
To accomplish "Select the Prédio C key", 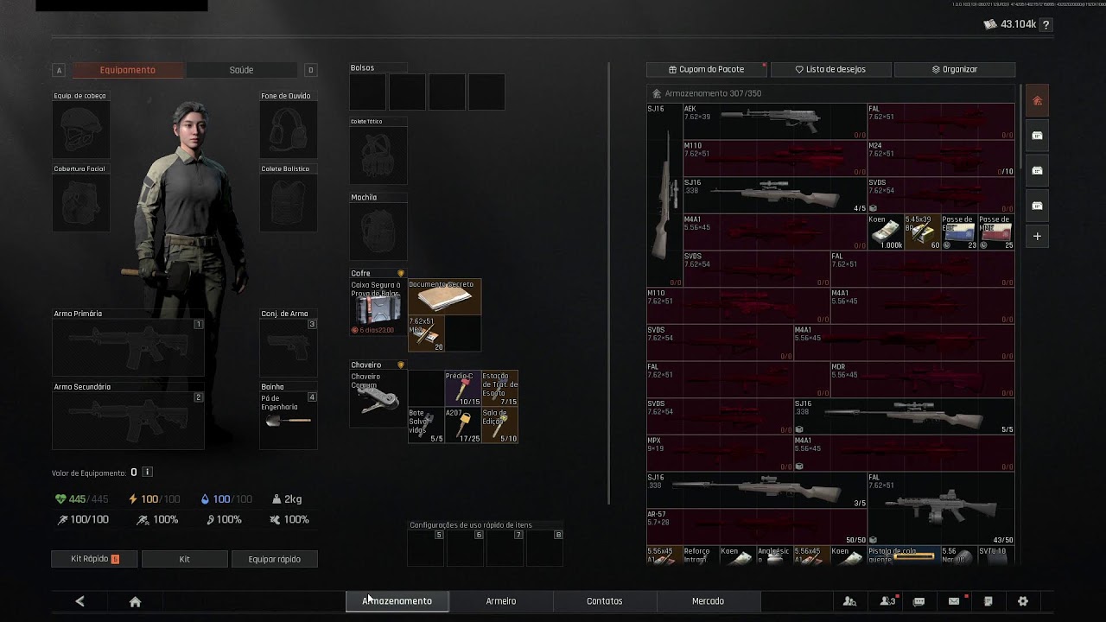I will [462, 389].
